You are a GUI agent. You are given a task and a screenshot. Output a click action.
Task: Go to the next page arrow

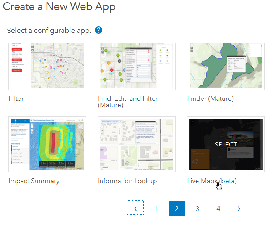239,209
